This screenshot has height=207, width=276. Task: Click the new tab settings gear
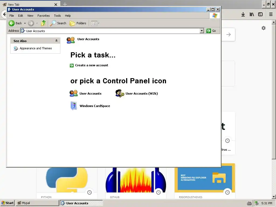264,28
